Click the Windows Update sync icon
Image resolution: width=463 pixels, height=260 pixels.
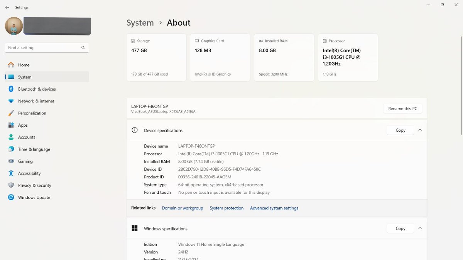11,197
